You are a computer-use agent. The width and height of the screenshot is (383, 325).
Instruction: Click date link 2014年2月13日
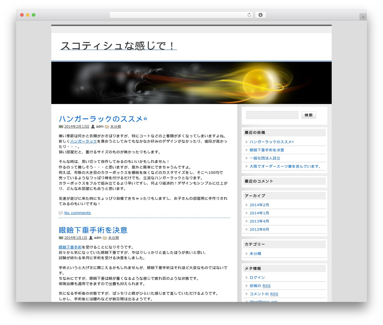[x=77, y=127]
